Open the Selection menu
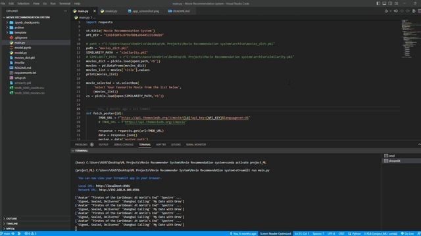 [24, 3]
